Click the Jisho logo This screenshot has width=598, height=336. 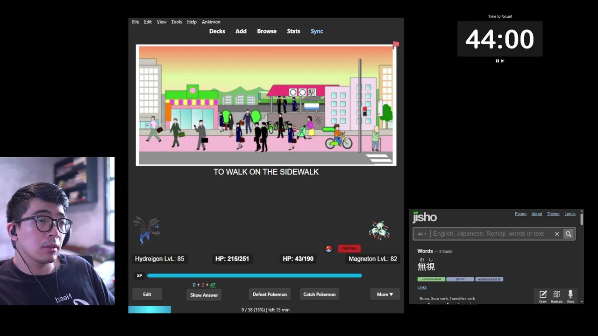click(425, 217)
